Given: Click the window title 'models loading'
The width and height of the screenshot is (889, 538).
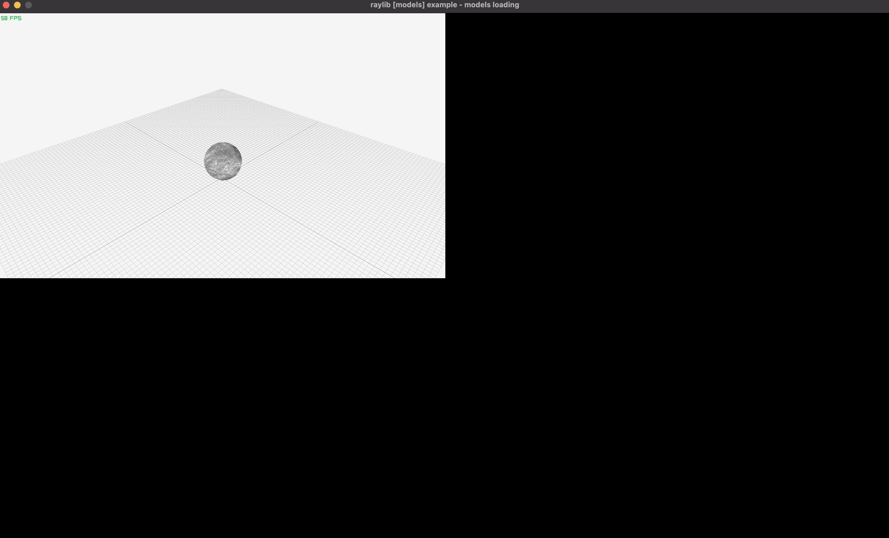Looking at the screenshot, I should pos(444,5).
